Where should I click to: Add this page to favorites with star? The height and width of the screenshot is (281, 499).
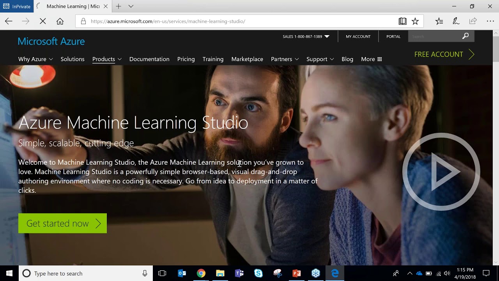(x=415, y=21)
